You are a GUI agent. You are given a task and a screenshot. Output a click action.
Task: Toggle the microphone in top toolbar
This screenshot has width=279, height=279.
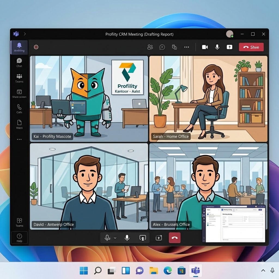(x=217, y=47)
